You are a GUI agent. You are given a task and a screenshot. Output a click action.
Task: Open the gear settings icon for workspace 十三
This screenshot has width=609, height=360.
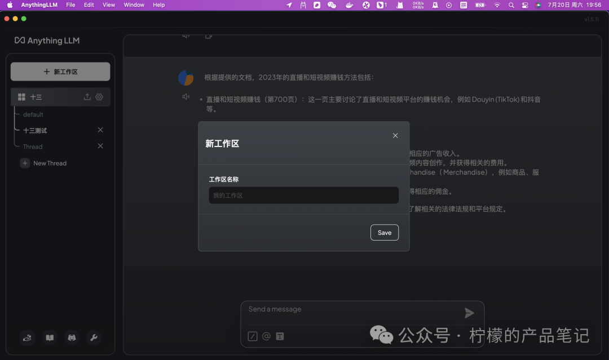pos(99,97)
